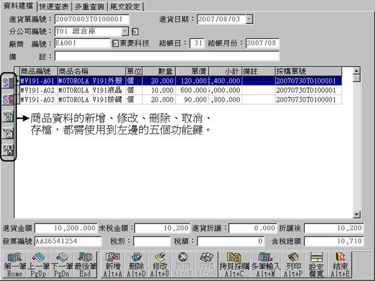Click the add product row icon

tap(8, 83)
